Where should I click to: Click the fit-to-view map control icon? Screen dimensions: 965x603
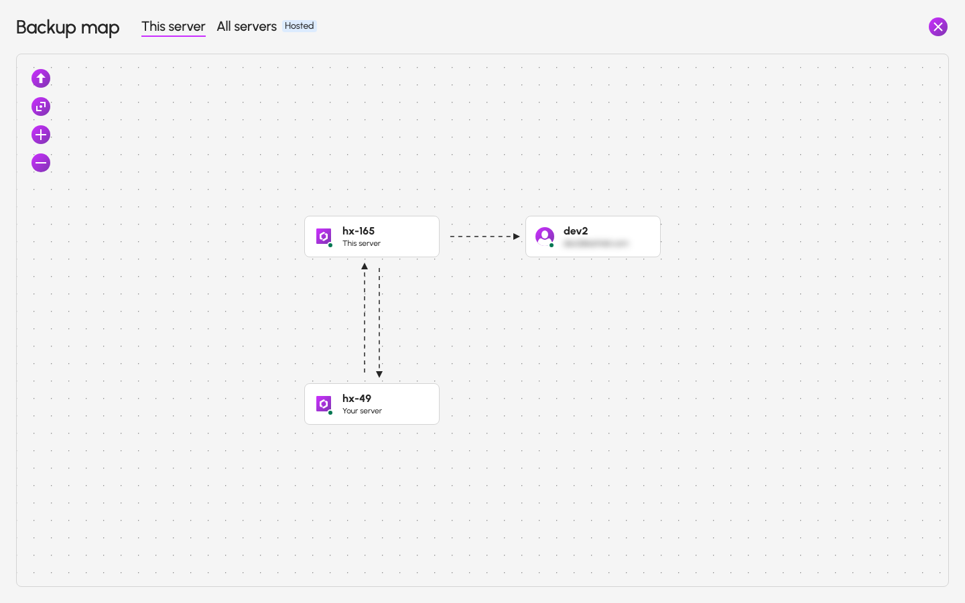(x=41, y=107)
